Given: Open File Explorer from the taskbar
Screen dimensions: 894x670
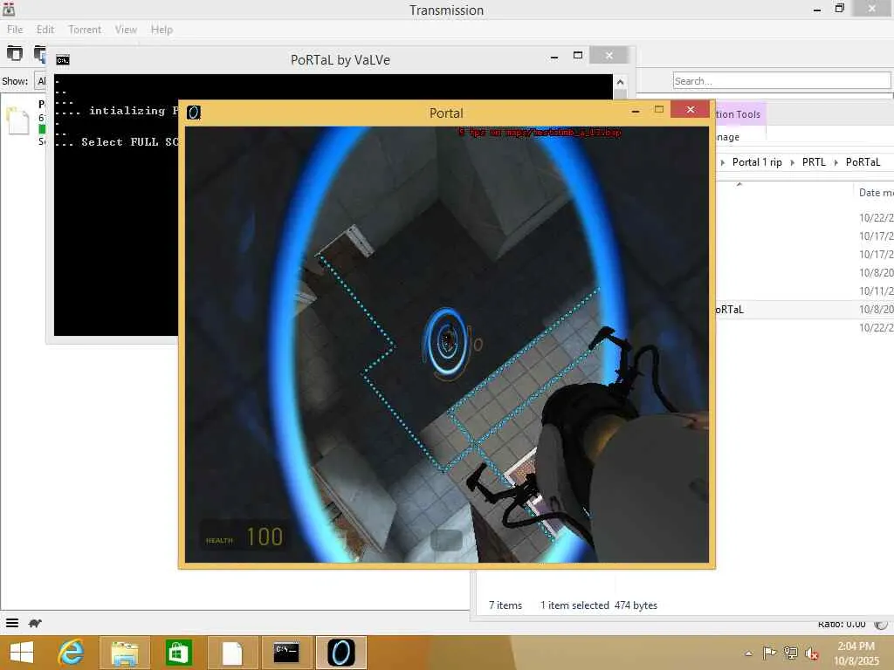Looking at the screenshot, I should [124, 653].
